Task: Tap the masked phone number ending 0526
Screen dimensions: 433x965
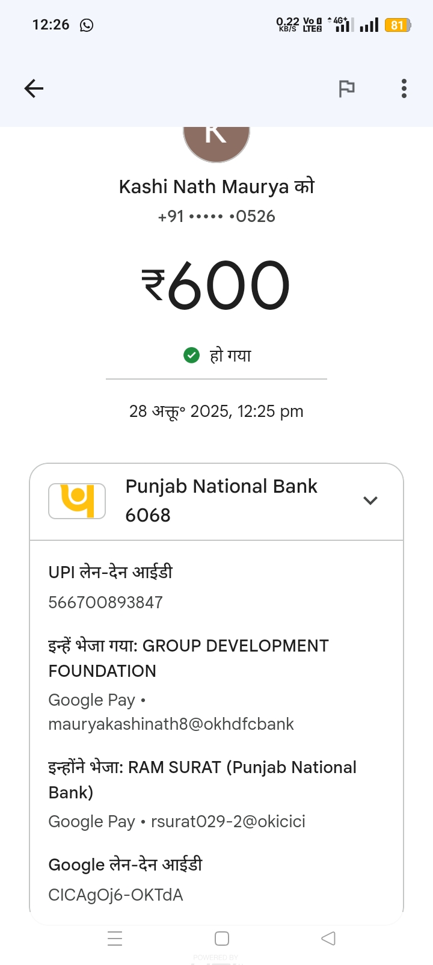Action: pos(216,217)
